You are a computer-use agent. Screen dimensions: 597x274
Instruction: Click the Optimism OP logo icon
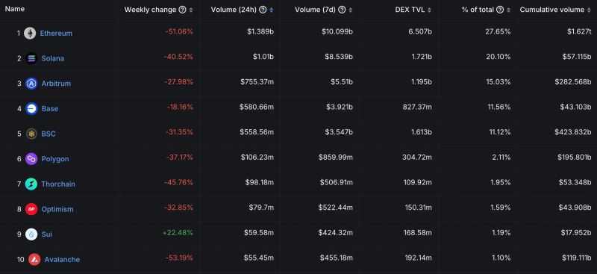point(31,209)
